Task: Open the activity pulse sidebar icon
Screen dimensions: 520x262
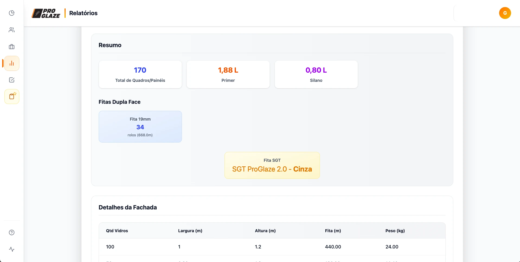Action: pos(12,249)
